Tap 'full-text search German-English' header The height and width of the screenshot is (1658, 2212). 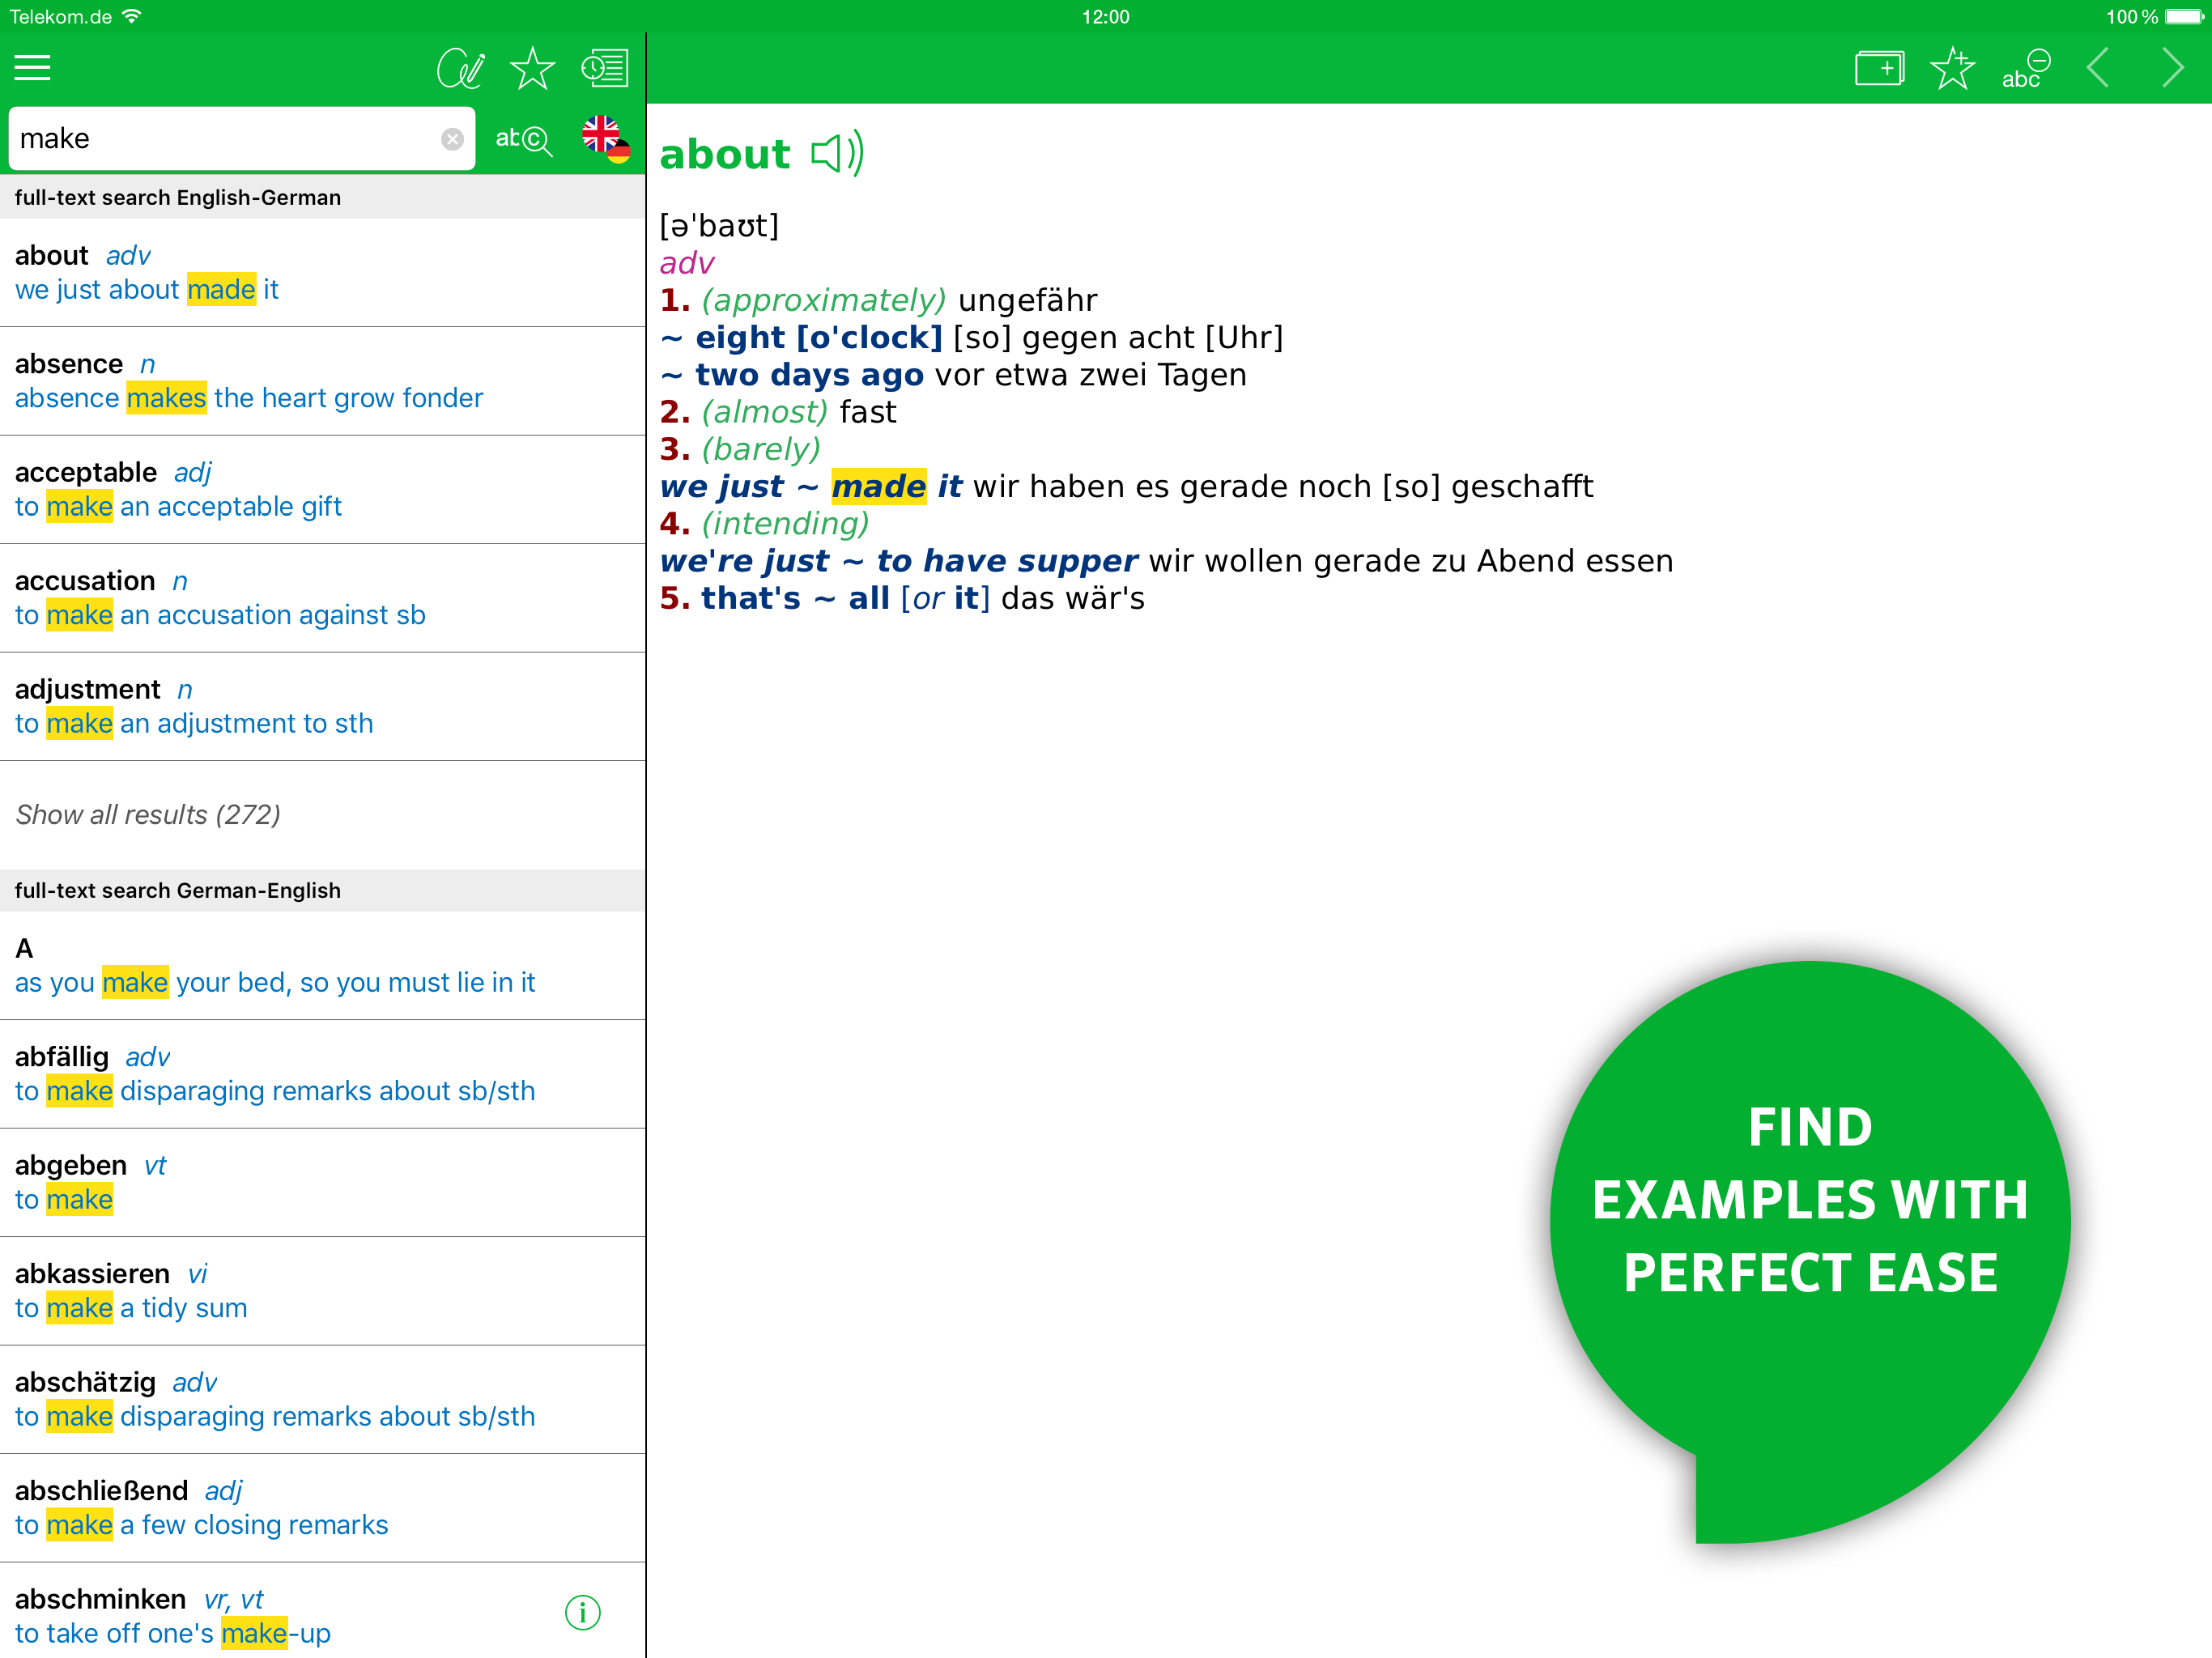click(x=323, y=890)
